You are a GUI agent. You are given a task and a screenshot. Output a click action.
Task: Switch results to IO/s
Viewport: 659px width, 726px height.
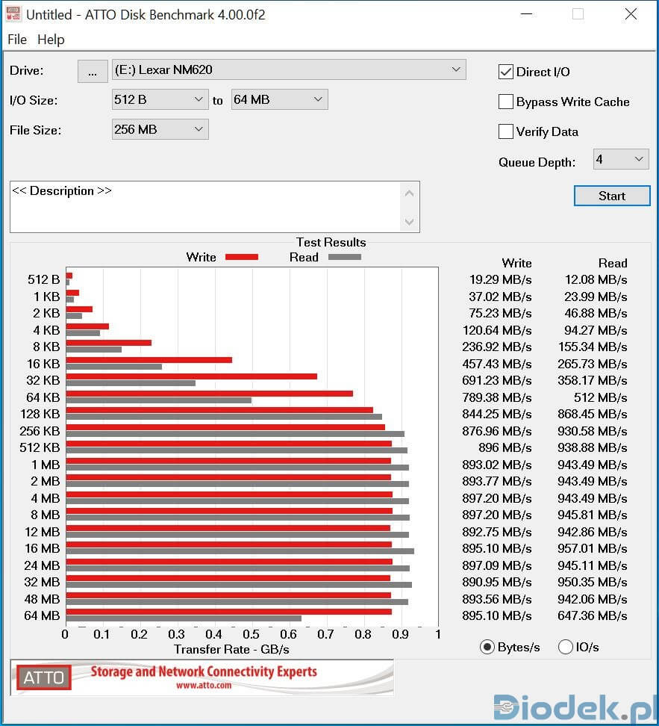pos(566,647)
